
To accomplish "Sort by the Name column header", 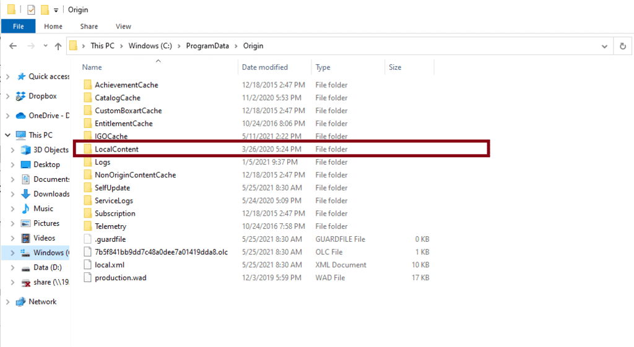I will (92, 67).
